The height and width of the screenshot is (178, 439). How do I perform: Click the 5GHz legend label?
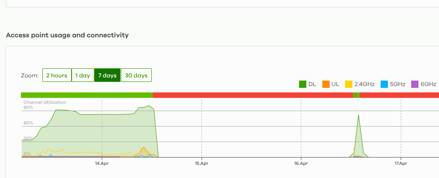[398, 84]
